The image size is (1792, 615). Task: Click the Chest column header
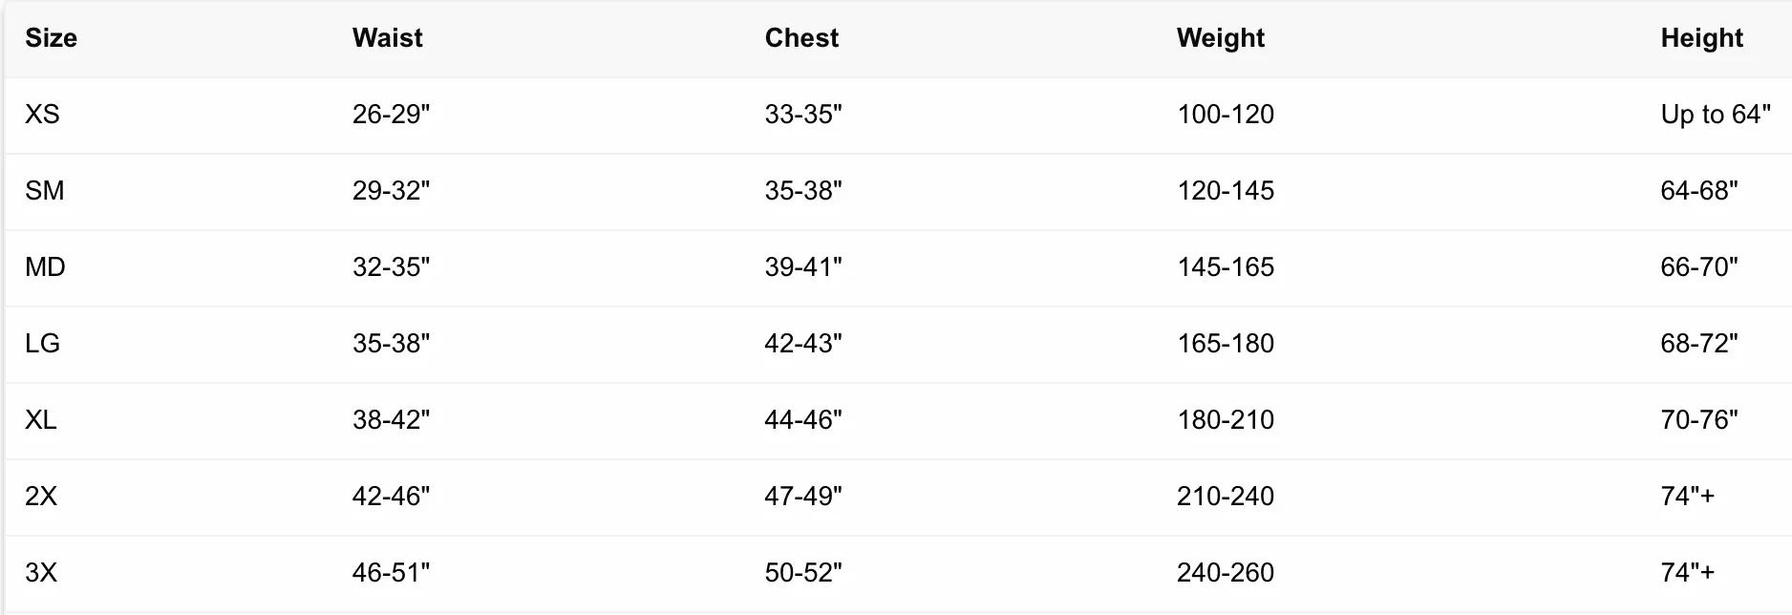[x=801, y=38]
